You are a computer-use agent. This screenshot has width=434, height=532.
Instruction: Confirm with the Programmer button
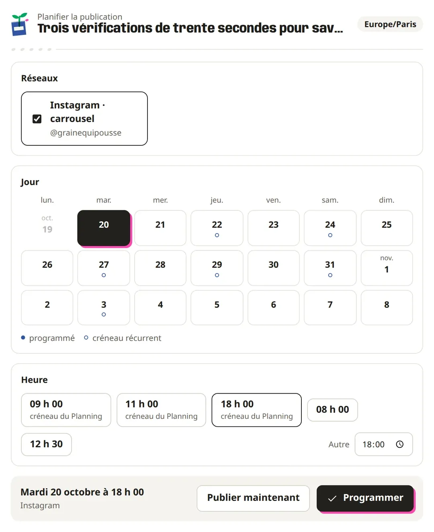[x=365, y=498]
